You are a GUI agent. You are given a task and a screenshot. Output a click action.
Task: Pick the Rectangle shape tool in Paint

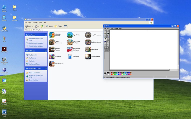pos(105,47)
